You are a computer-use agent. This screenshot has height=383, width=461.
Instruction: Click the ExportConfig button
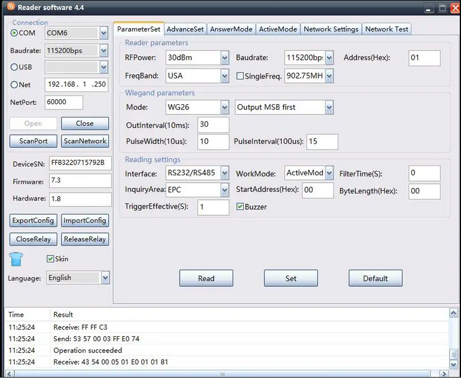point(33,220)
